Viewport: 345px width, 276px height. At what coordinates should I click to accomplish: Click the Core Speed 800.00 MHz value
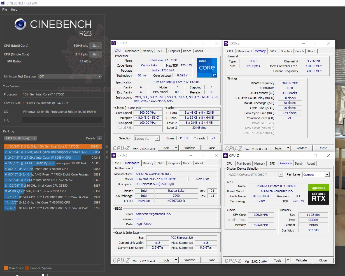[x=148, y=113]
